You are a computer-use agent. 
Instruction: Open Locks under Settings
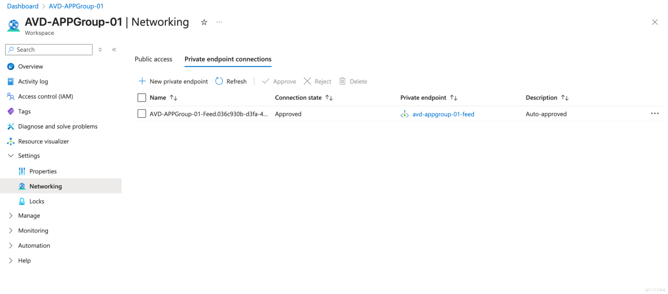37,201
